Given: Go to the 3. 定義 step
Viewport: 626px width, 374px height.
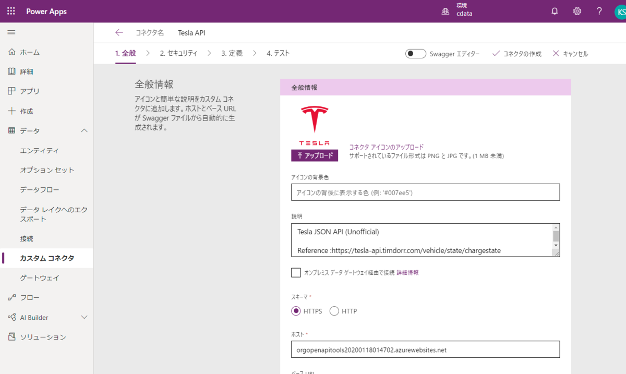Looking at the screenshot, I should (232, 53).
